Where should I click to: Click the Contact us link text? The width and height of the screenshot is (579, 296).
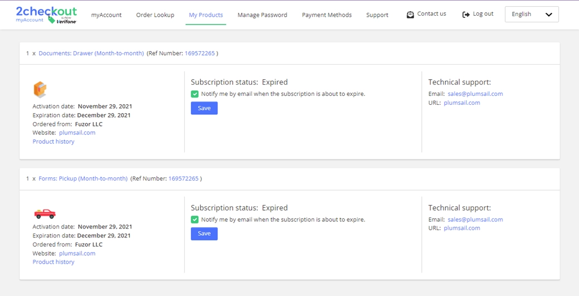tap(432, 13)
